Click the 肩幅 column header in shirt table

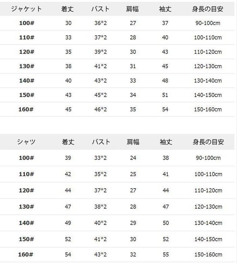(133, 142)
